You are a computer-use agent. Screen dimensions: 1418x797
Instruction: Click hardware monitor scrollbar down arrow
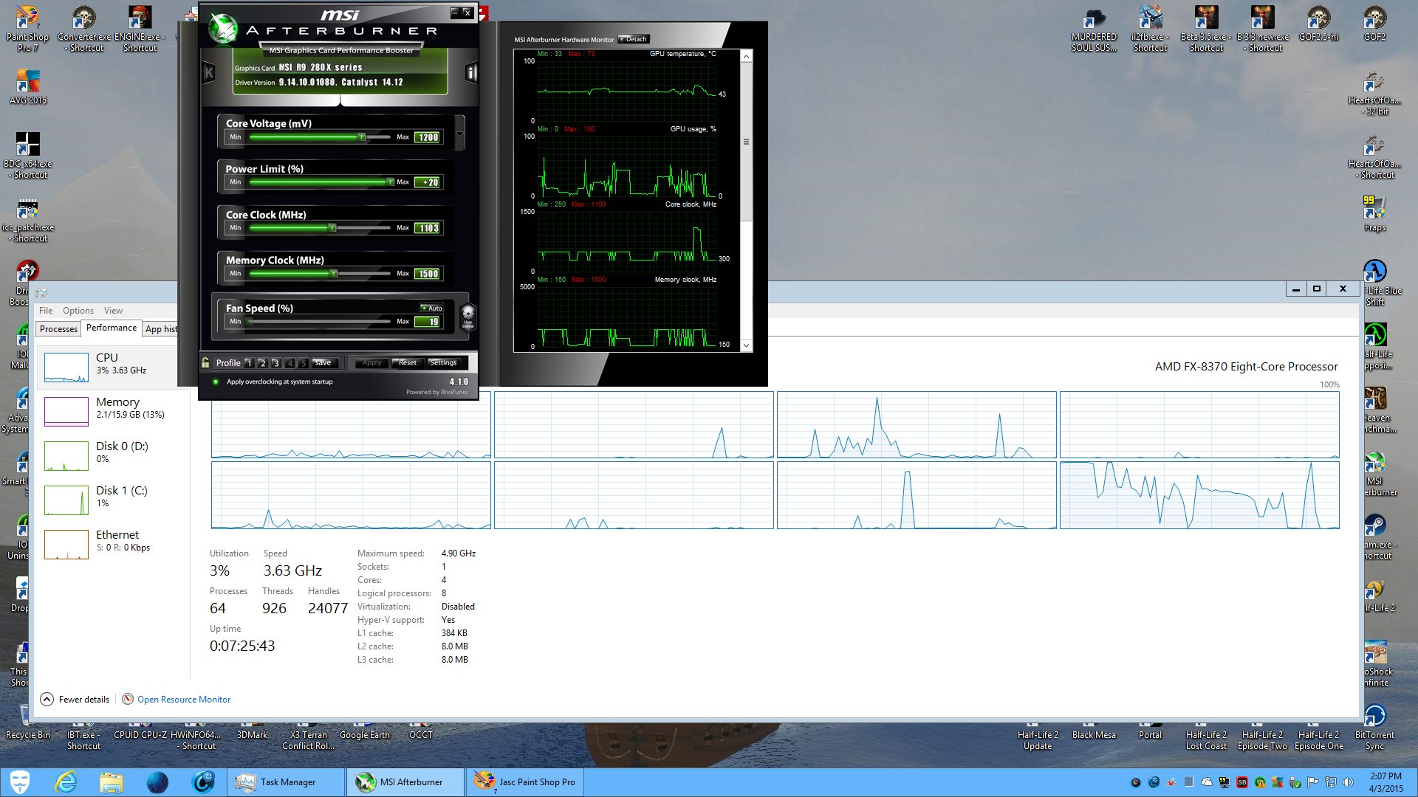[746, 345]
